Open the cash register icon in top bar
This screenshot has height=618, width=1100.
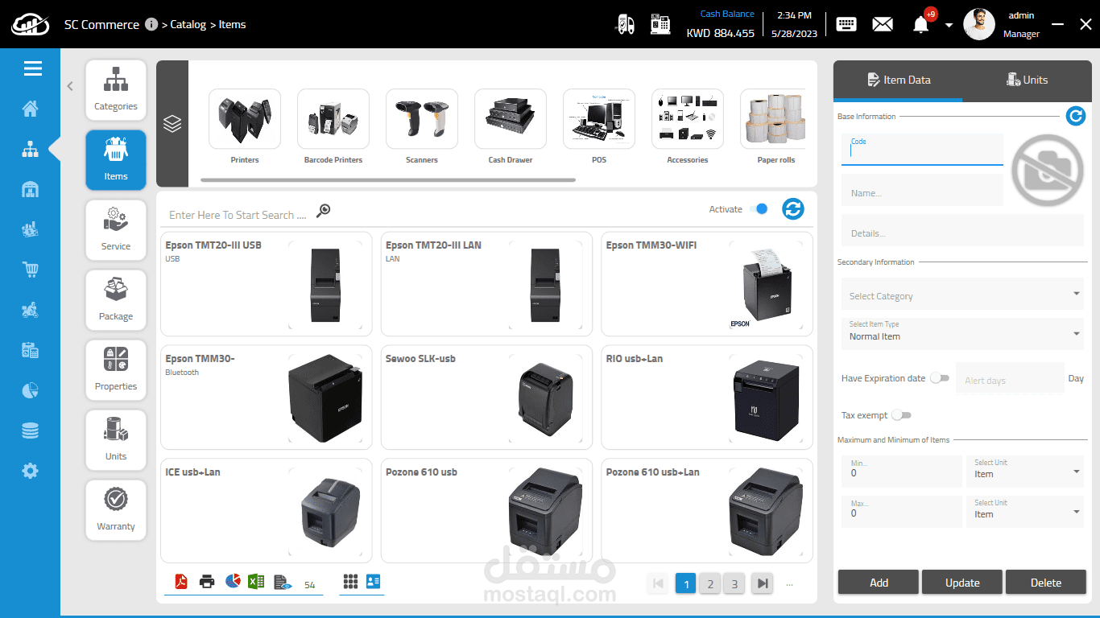[x=660, y=24]
